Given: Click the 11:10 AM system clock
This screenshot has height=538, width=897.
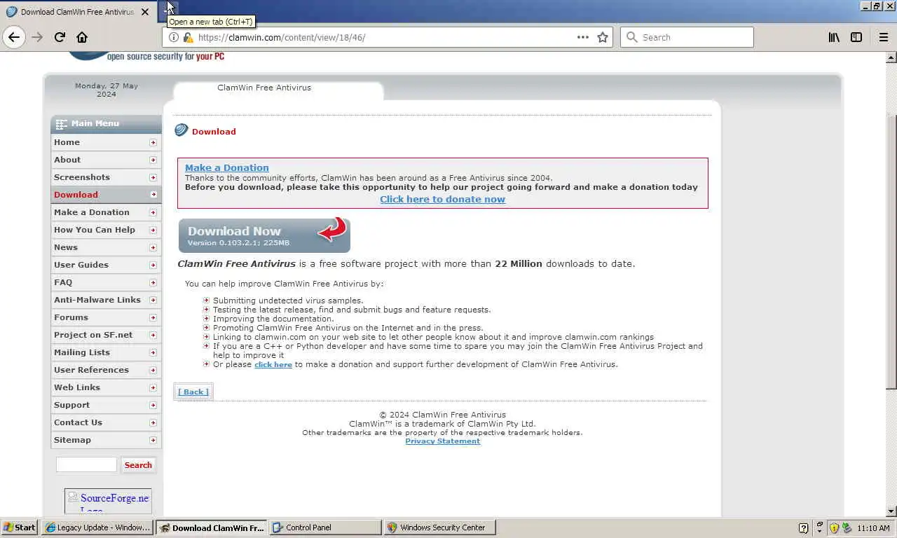Looking at the screenshot, I should 873,528.
